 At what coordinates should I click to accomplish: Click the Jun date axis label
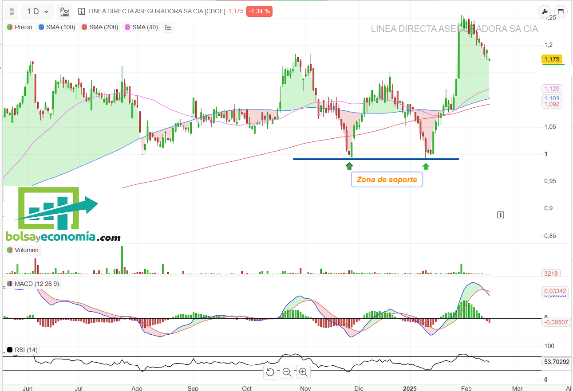(28, 388)
